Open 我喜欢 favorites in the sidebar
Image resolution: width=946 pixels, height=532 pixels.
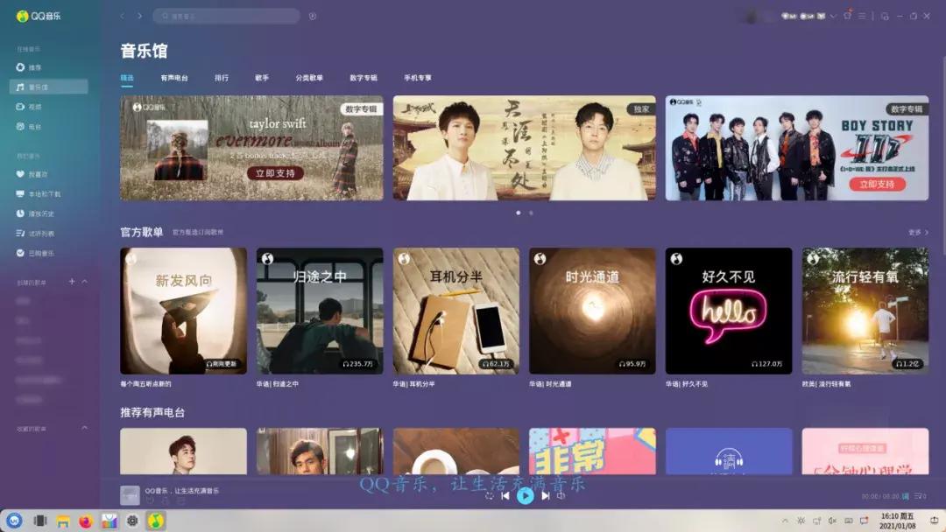point(32,174)
